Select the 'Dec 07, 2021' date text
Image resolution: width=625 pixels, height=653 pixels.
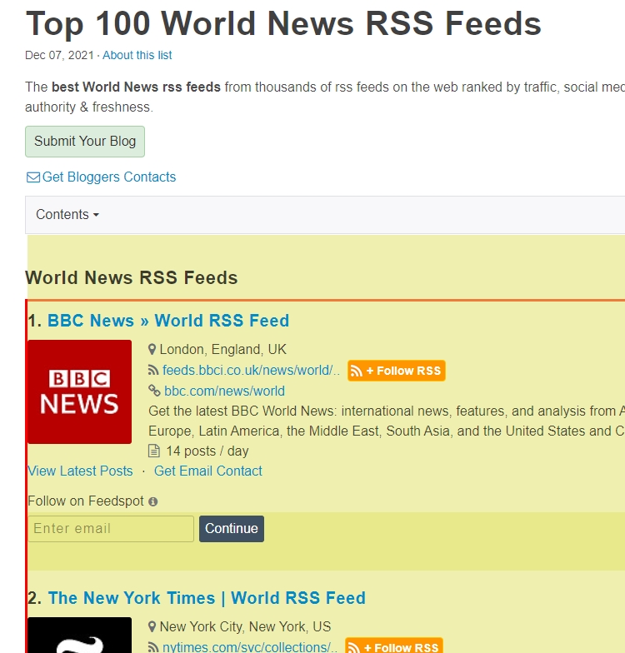[60, 55]
